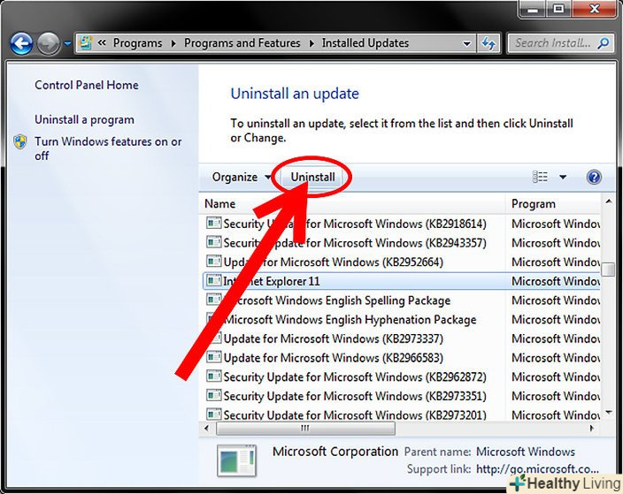Change view with the list view icon
The height and width of the screenshot is (494, 623).
[x=540, y=177]
